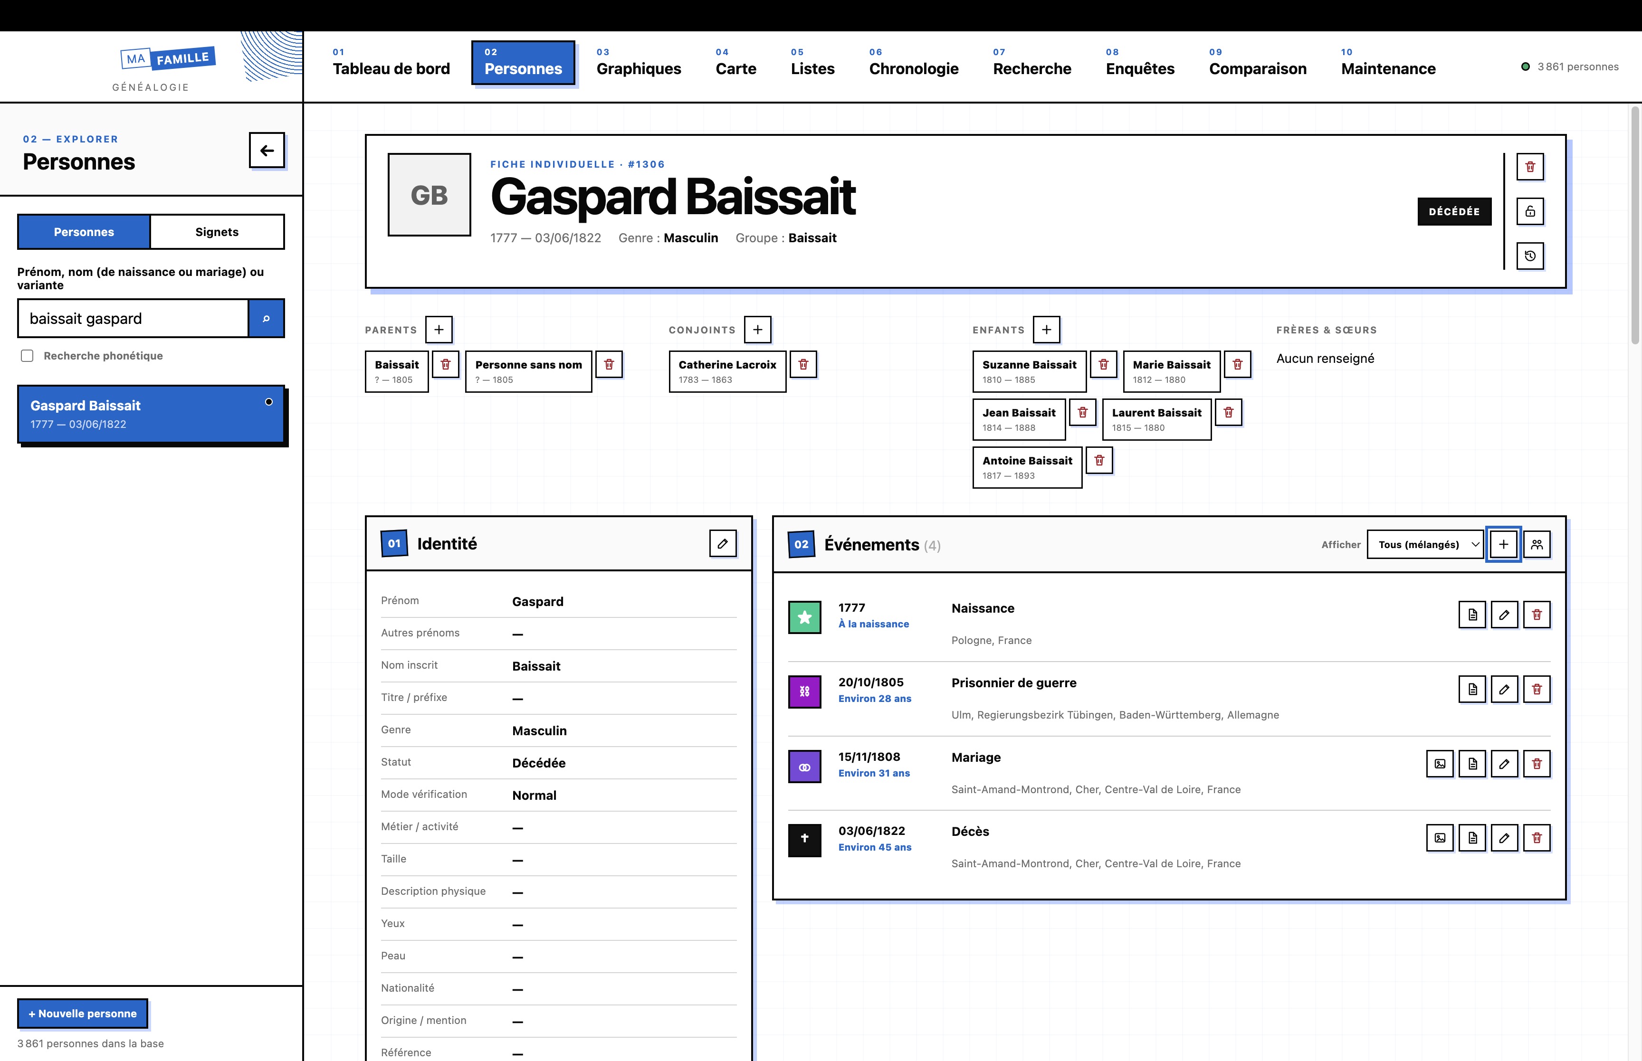Click the search magnifier button
This screenshot has width=1642, height=1061.
(266, 318)
